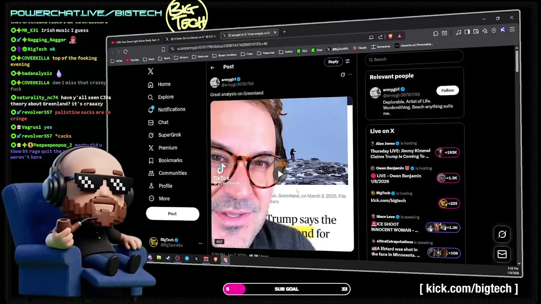Image resolution: width=541 pixels, height=304 pixels.
Task: Open BigTech live kick.com/bigtech
Action: click(448, 204)
